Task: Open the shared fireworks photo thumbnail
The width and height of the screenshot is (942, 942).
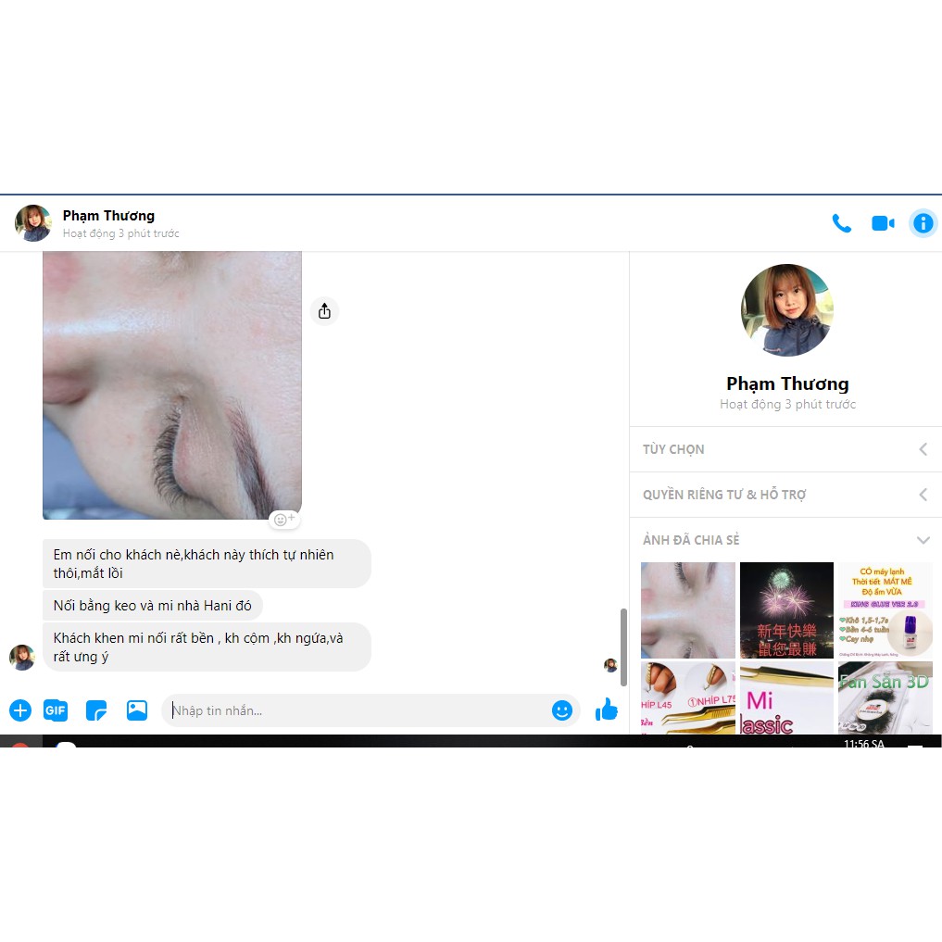Action: tap(786, 609)
